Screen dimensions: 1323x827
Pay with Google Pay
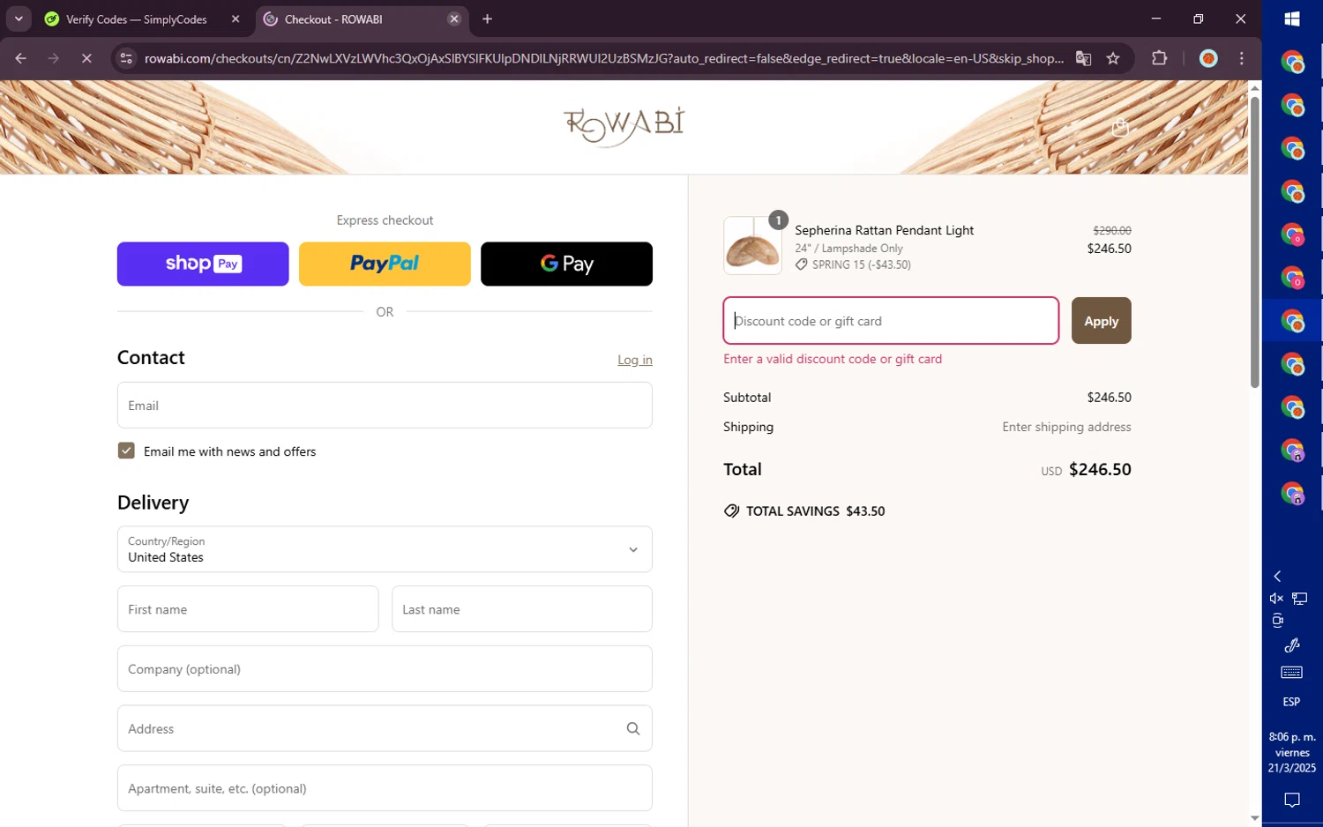pyautogui.click(x=566, y=264)
